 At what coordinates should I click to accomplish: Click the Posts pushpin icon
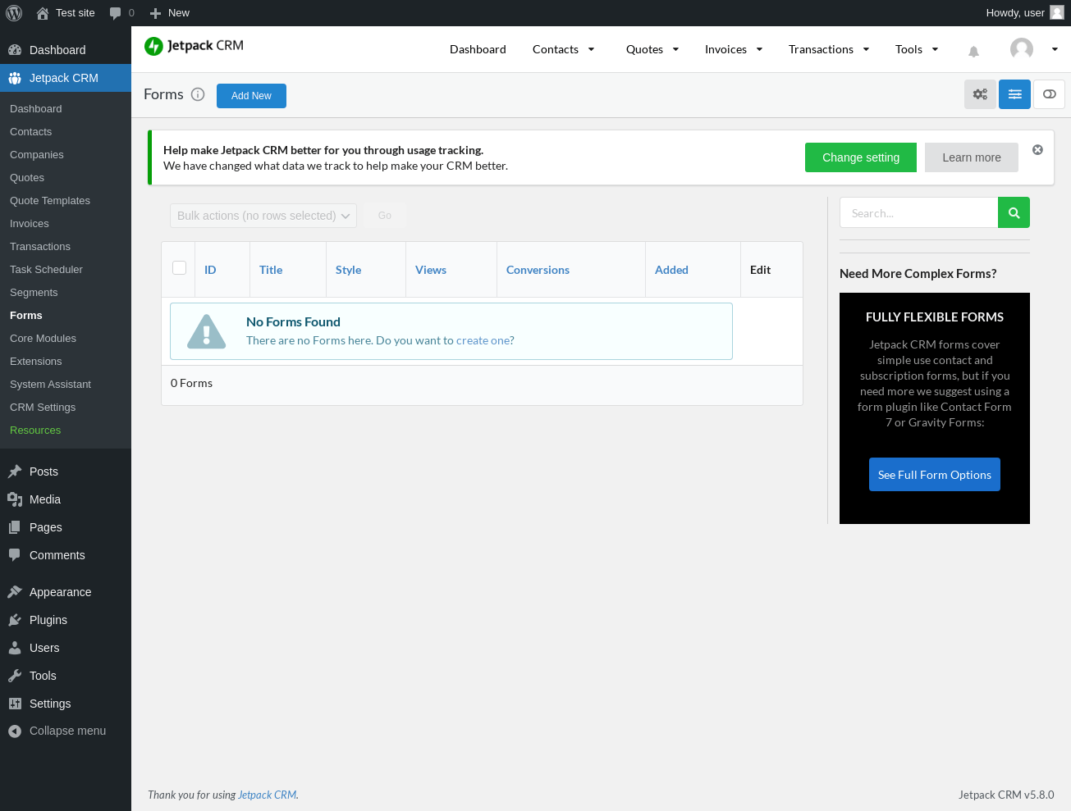[x=15, y=472]
